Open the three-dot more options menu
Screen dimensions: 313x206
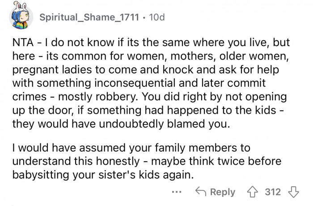(x=177, y=192)
